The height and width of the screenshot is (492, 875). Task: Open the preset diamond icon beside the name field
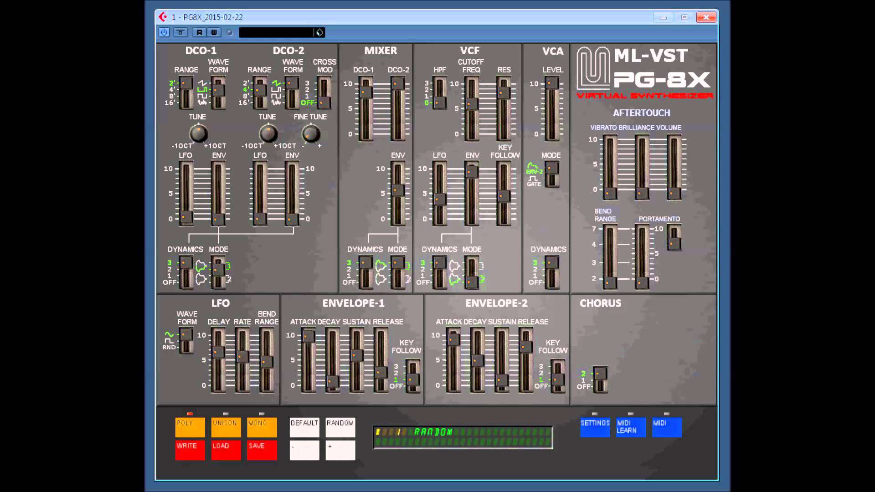pyautogui.click(x=319, y=32)
